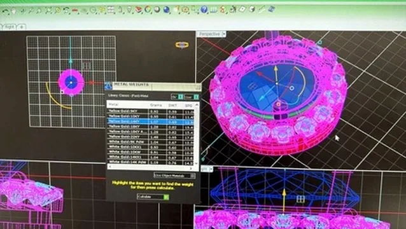Click the gray shaded sphere icon
Image resolution: width=406 pixels, height=229 pixels.
point(157,10)
